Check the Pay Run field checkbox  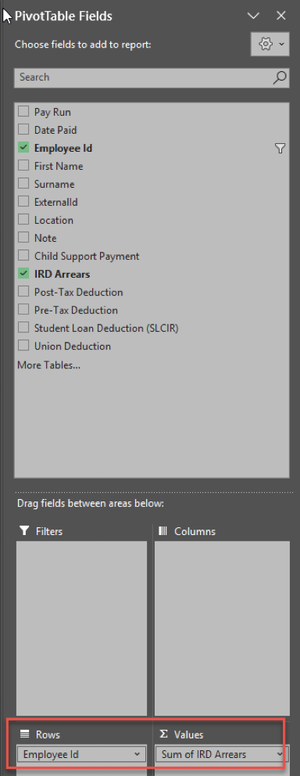click(23, 111)
